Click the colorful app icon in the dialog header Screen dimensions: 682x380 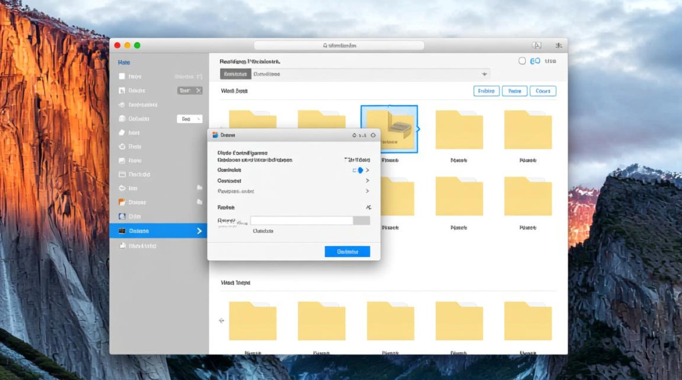click(215, 135)
